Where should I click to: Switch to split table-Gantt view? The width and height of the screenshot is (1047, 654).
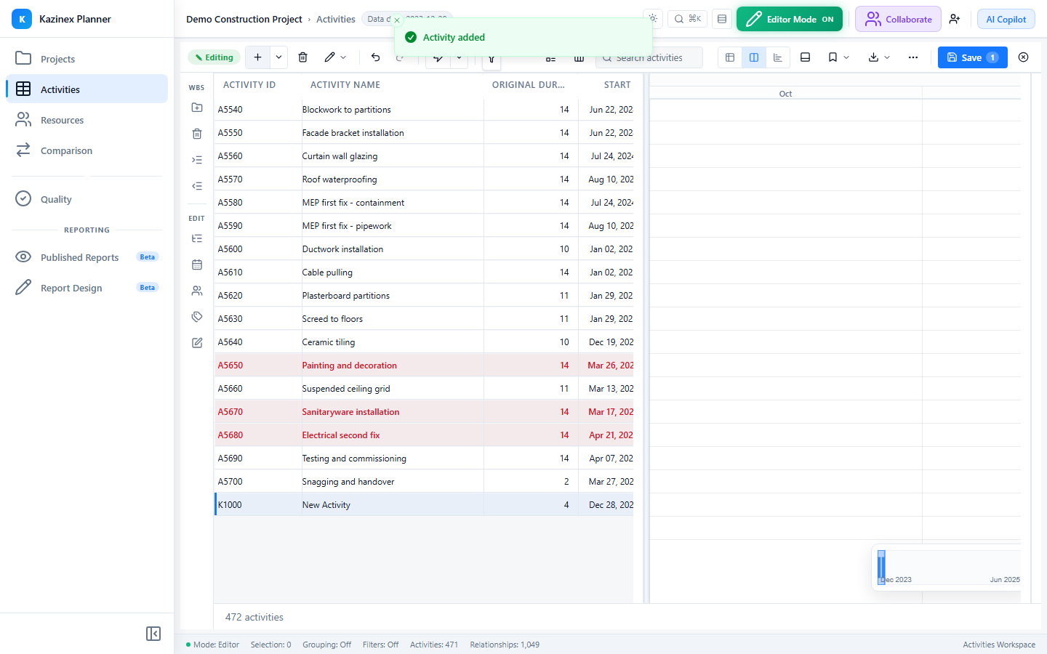pos(754,57)
